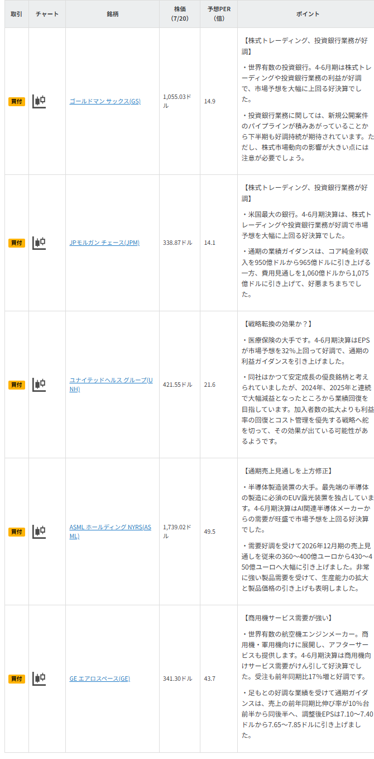
Task: Click the チャート column header
Action: click(x=47, y=14)
